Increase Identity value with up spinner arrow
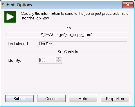 (58, 59)
